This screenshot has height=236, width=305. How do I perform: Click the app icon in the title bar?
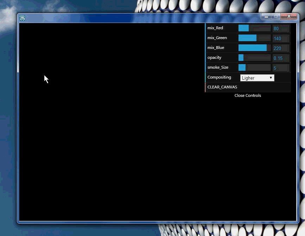22,18
